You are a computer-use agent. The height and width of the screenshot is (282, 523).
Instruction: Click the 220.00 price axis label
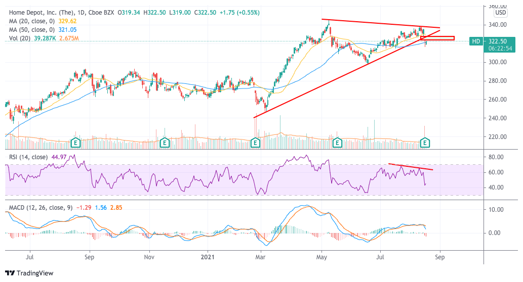(x=498, y=137)
